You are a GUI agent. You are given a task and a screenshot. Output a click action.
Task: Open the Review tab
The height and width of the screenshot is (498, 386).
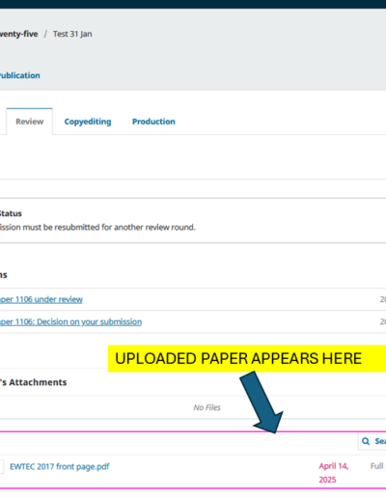(x=30, y=122)
